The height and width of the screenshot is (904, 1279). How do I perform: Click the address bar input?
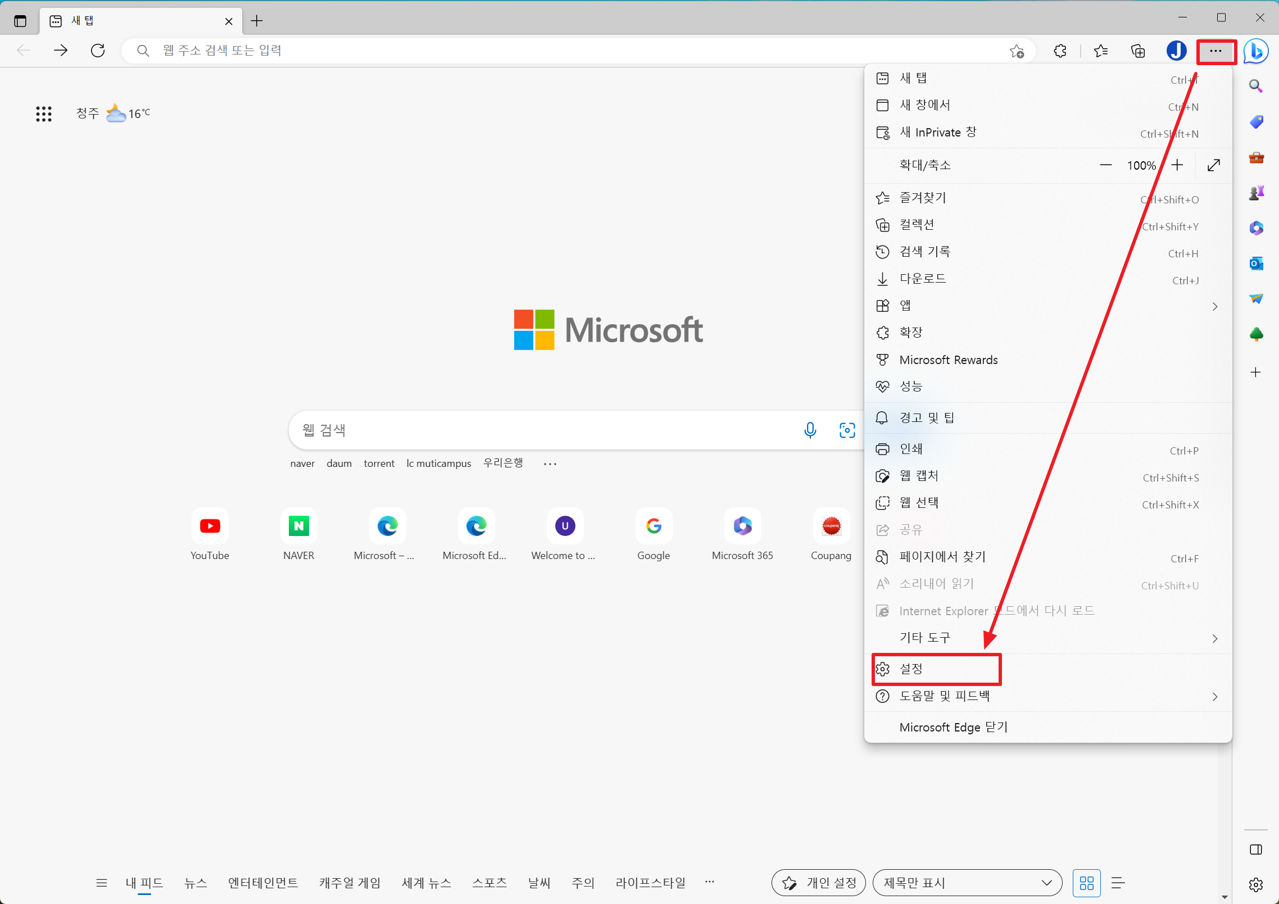(579, 51)
